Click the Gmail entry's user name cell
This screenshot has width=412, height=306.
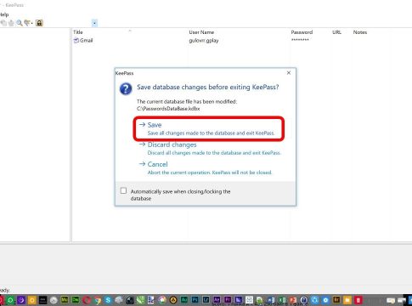click(x=204, y=41)
